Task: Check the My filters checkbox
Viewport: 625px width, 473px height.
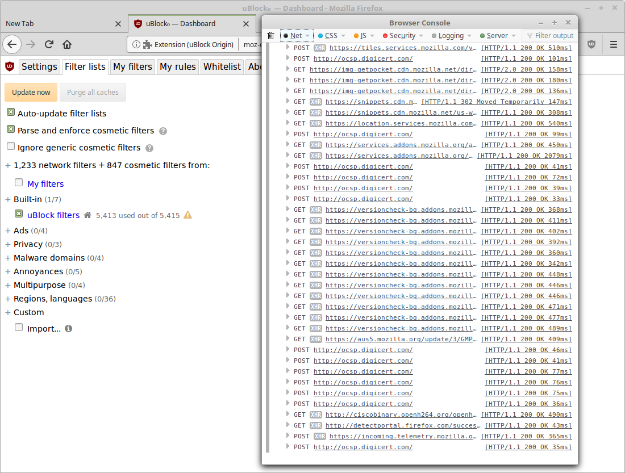Action: 19,183
